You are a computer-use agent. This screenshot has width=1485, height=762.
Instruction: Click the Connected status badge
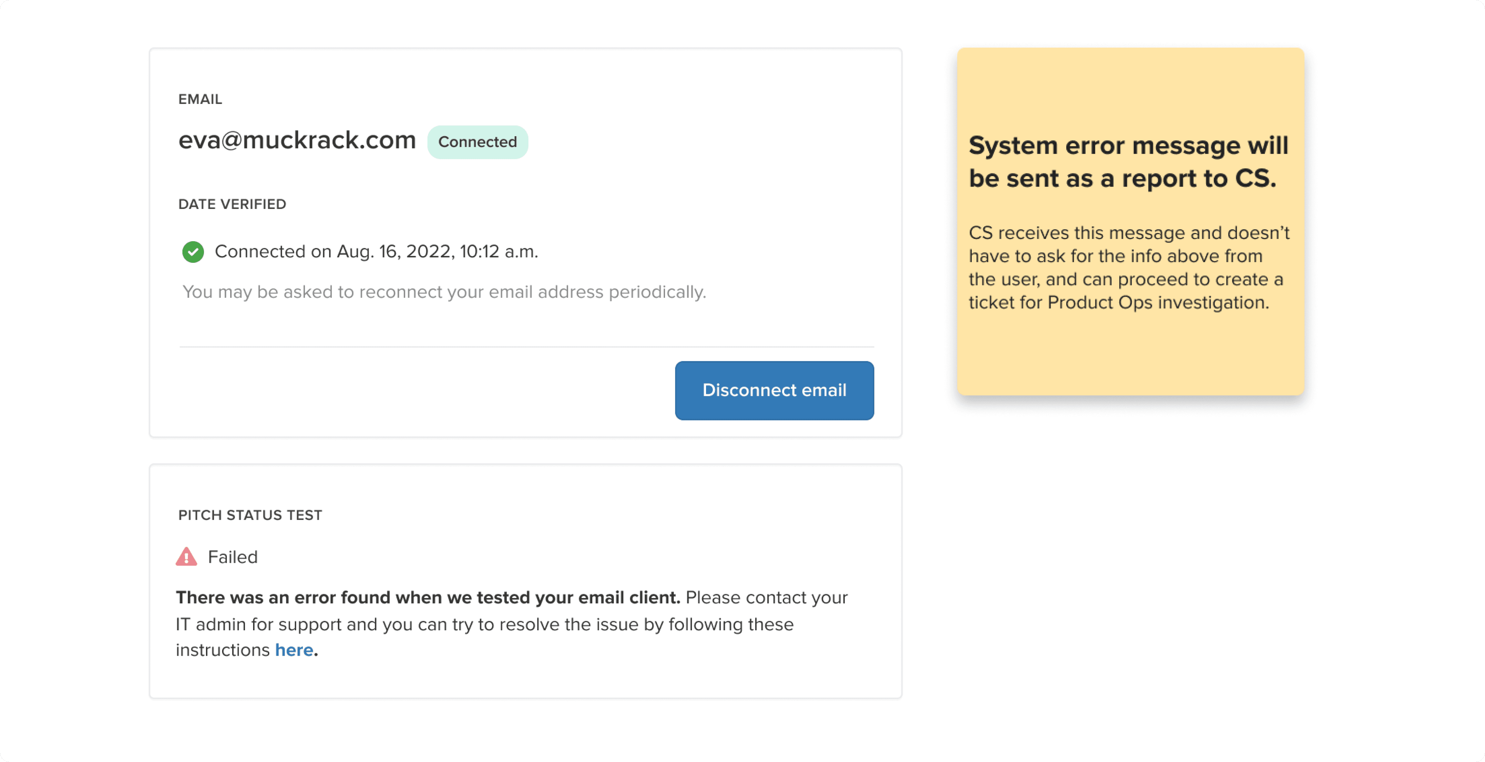[477, 142]
